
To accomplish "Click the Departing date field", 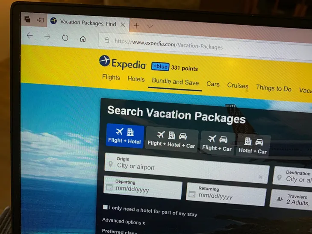I will [143, 187].
